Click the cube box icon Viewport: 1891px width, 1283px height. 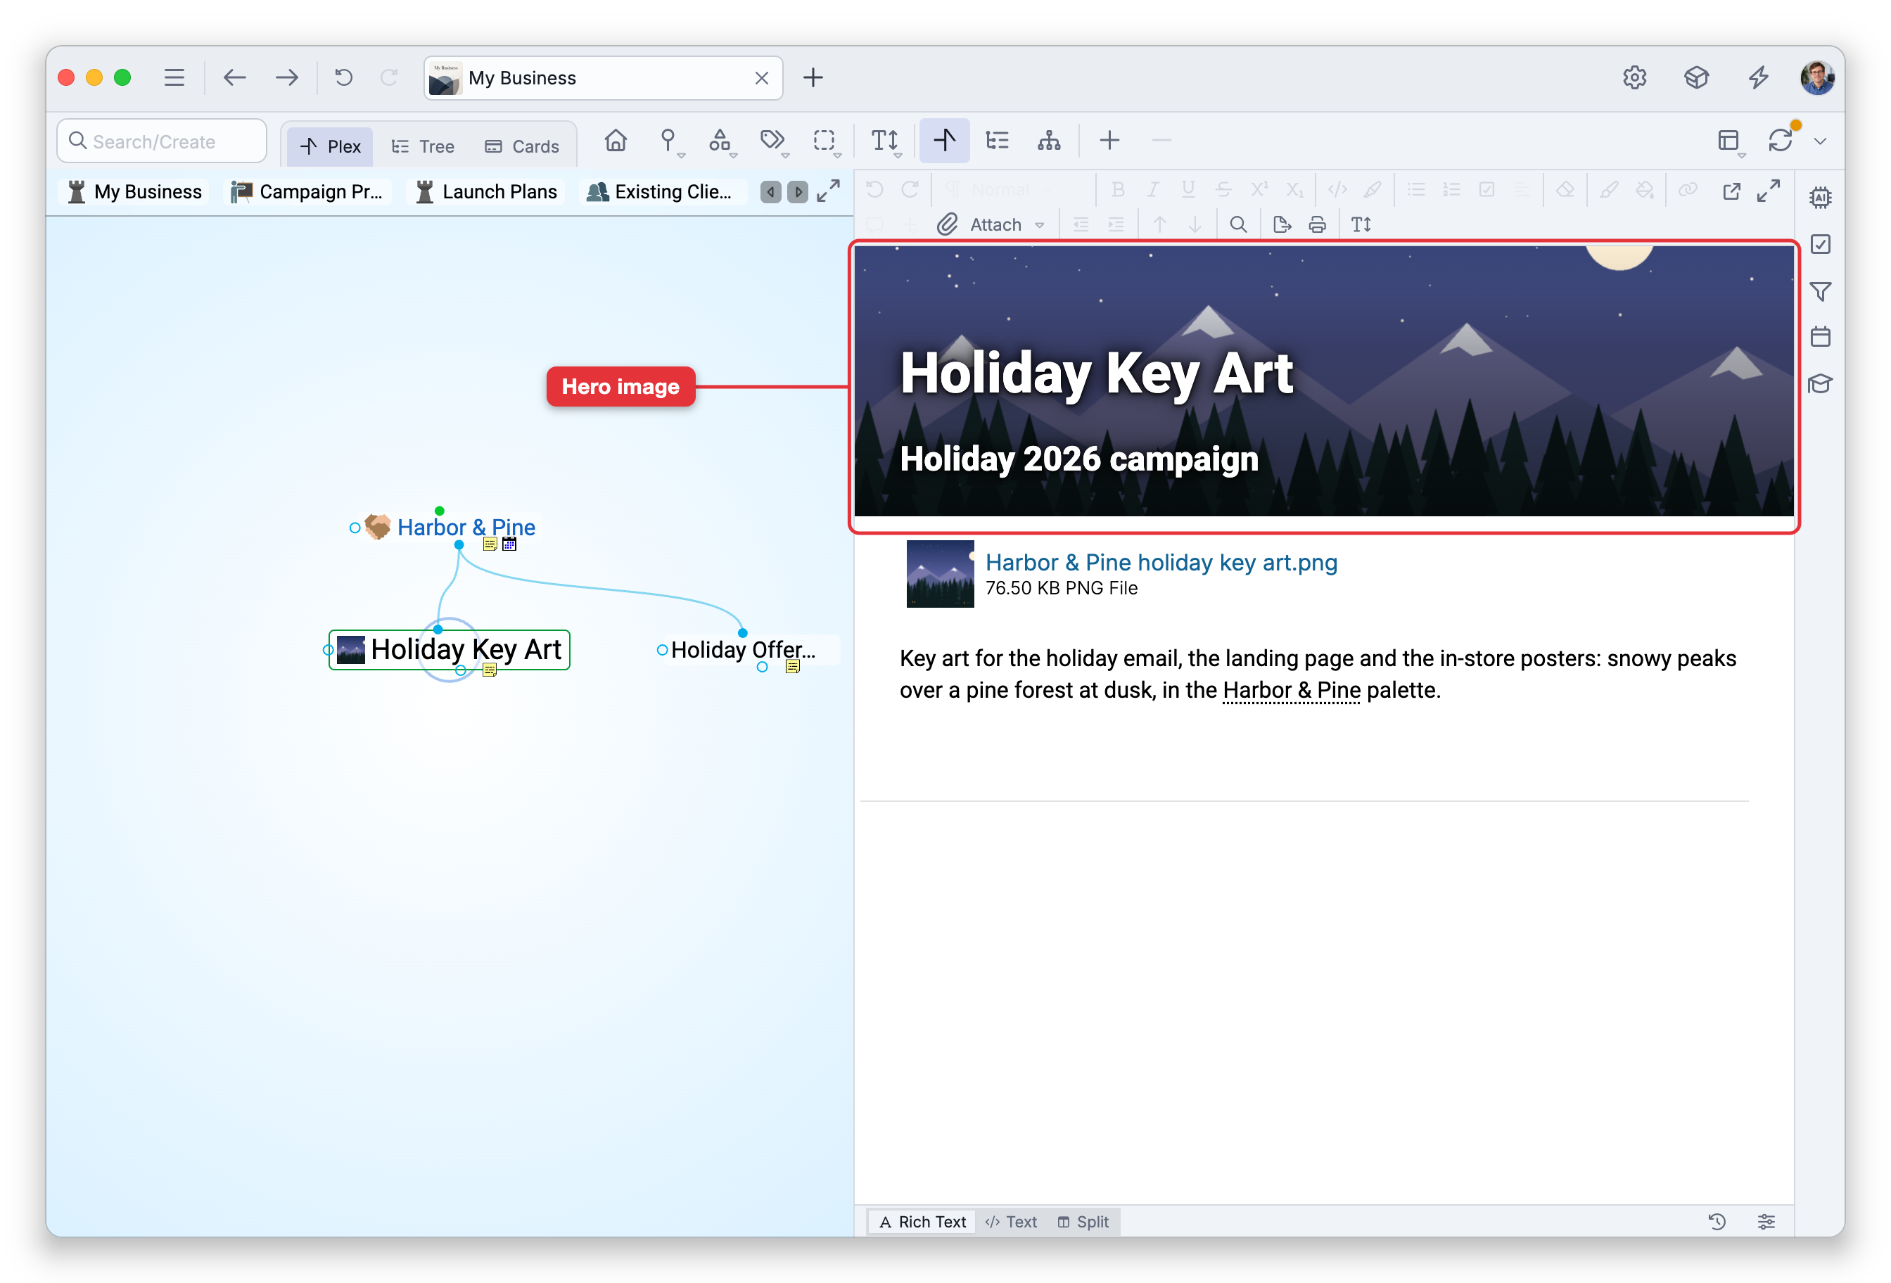point(1695,77)
